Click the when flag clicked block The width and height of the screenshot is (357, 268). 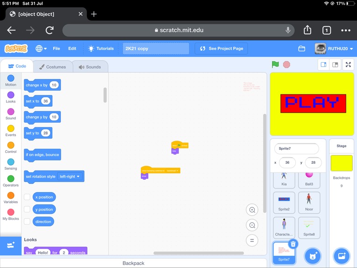tap(180, 145)
